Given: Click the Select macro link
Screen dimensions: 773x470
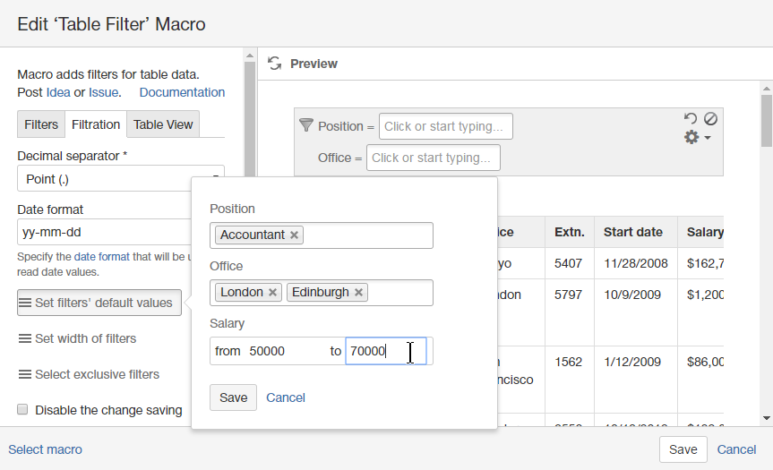Looking at the screenshot, I should click(x=45, y=449).
